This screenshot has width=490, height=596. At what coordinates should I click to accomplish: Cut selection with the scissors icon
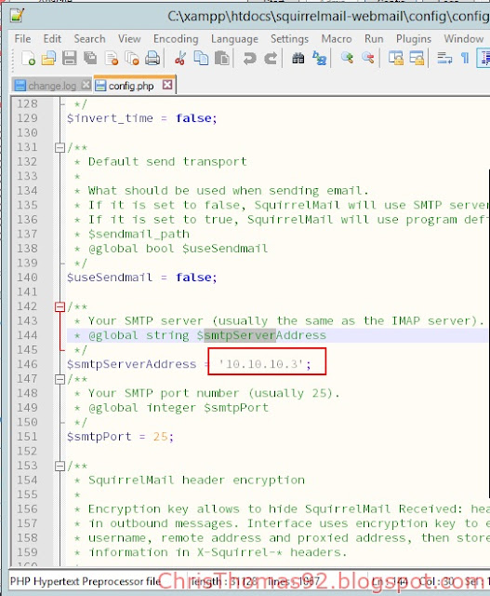pos(179,58)
